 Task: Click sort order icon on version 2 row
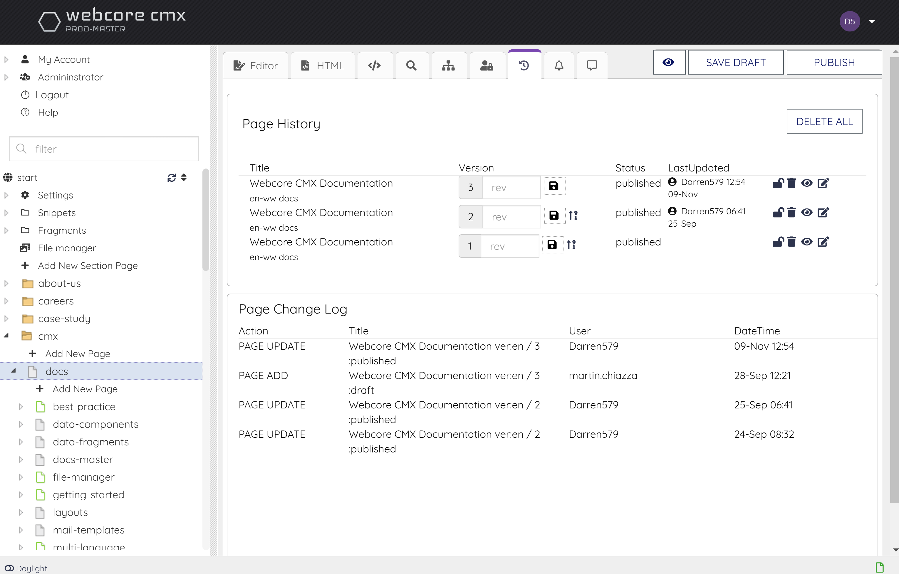[573, 215]
